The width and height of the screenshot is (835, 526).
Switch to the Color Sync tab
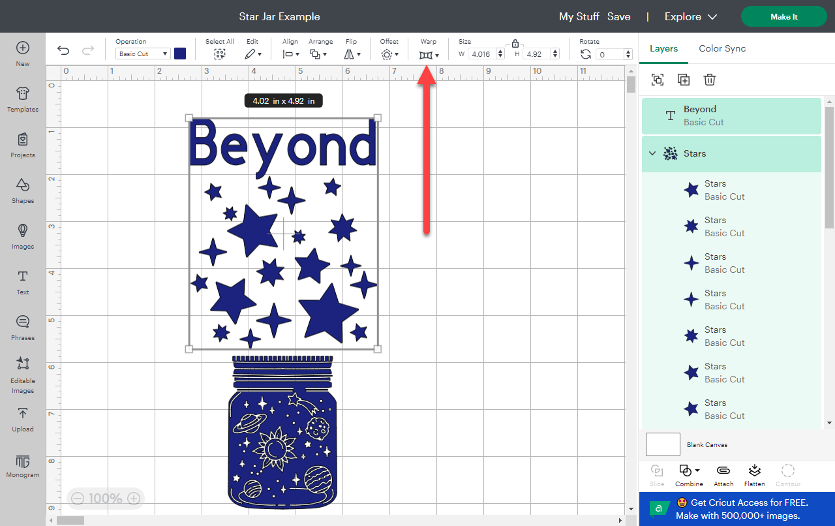pos(722,48)
